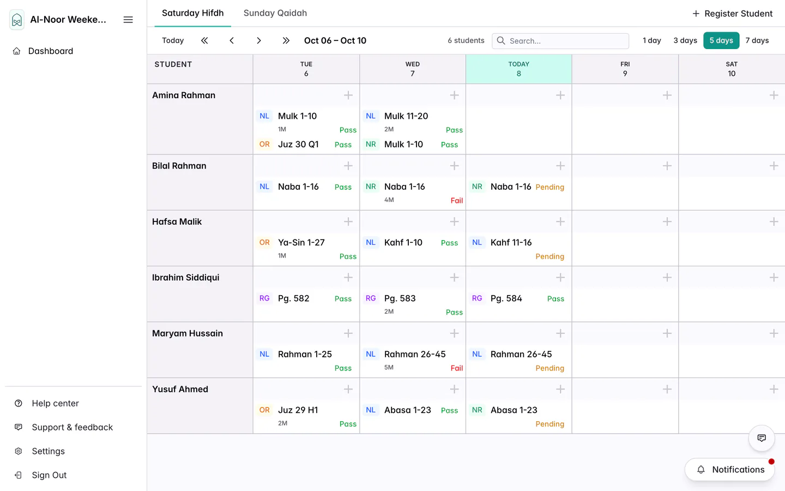Click the Amina Rahman student name
The image size is (785, 491).
coord(184,95)
